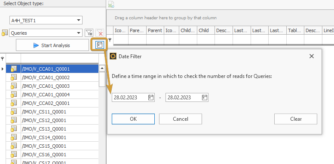
Task: Click the query list scrollbar up arrow
Action: click(102, 69)
